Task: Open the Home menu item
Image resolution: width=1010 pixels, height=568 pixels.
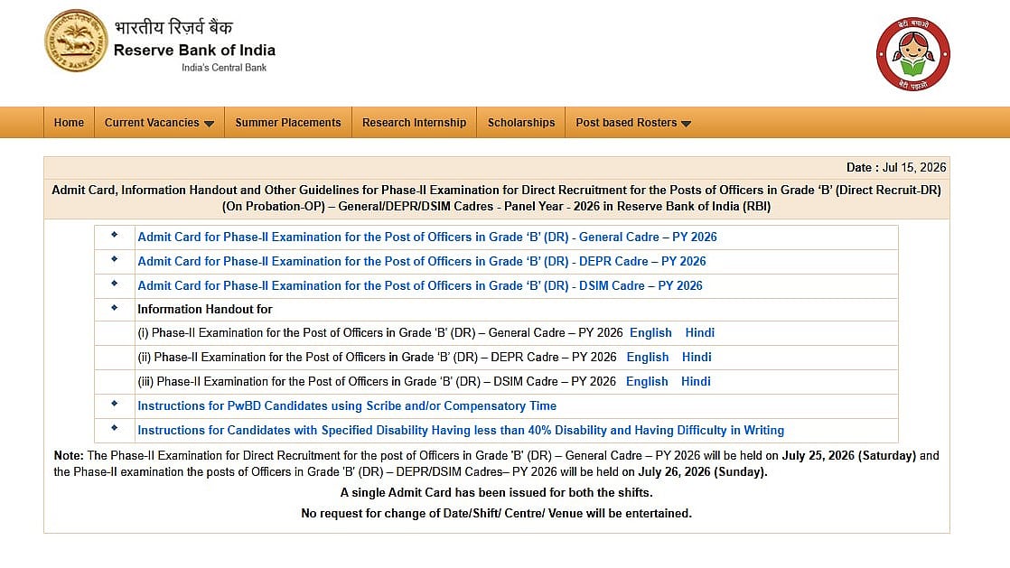Action: (69, 122)
